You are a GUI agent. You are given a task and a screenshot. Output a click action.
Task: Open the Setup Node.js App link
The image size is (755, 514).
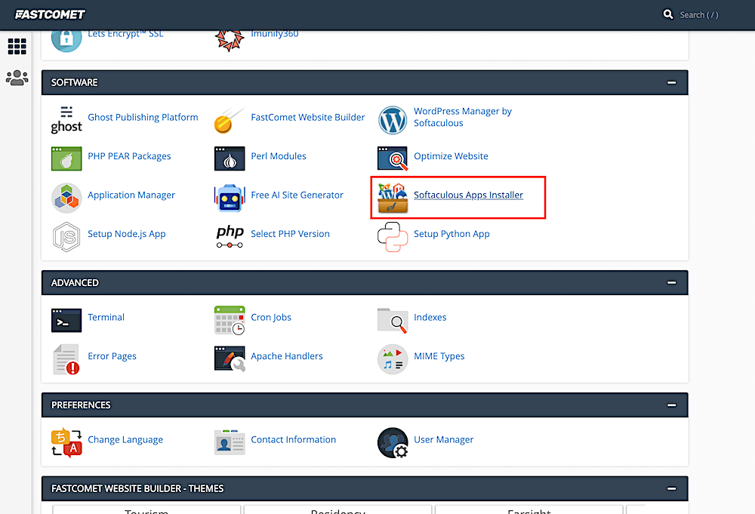pyautogui.click(x=126, y=235)
